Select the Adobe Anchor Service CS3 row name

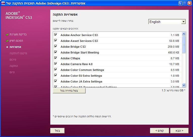pos(79,35)
